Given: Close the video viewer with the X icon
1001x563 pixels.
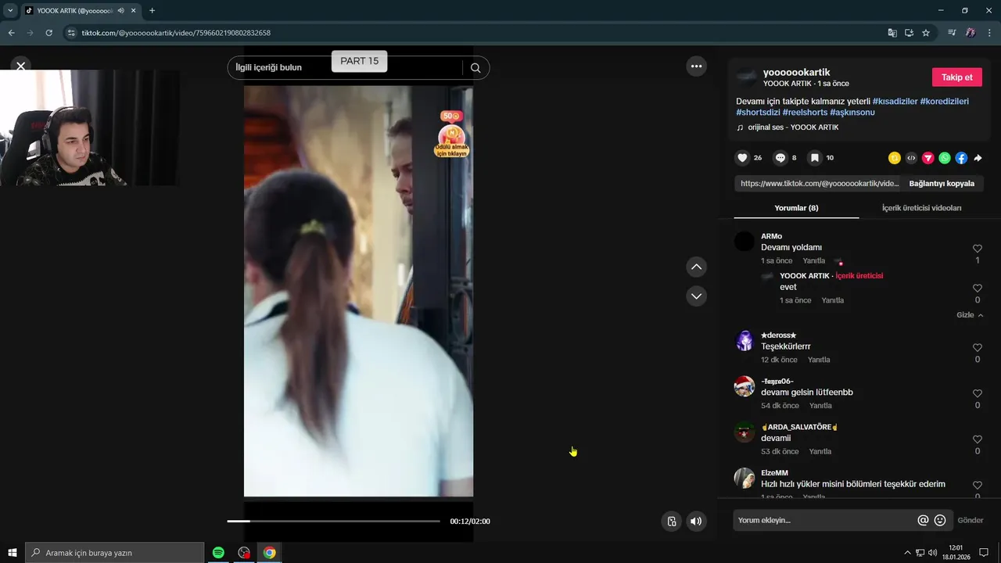Looking at the screenshot, I should (x=21, y=66).
